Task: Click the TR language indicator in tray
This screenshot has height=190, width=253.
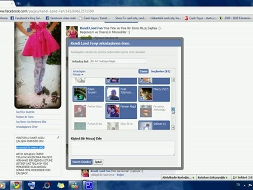Action: 238,185
